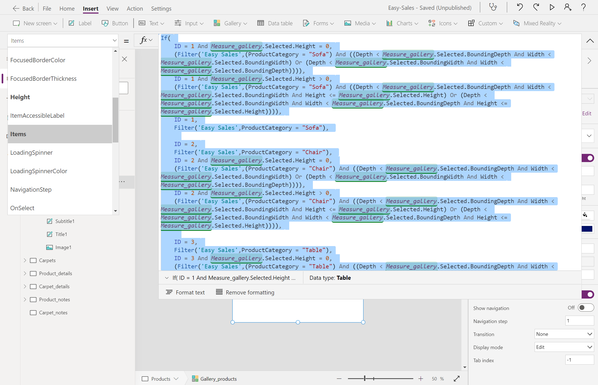Click fit to window expand icon
Image resolution: width=598 pixels, height=385 pixels.
[x=457, y=378]
